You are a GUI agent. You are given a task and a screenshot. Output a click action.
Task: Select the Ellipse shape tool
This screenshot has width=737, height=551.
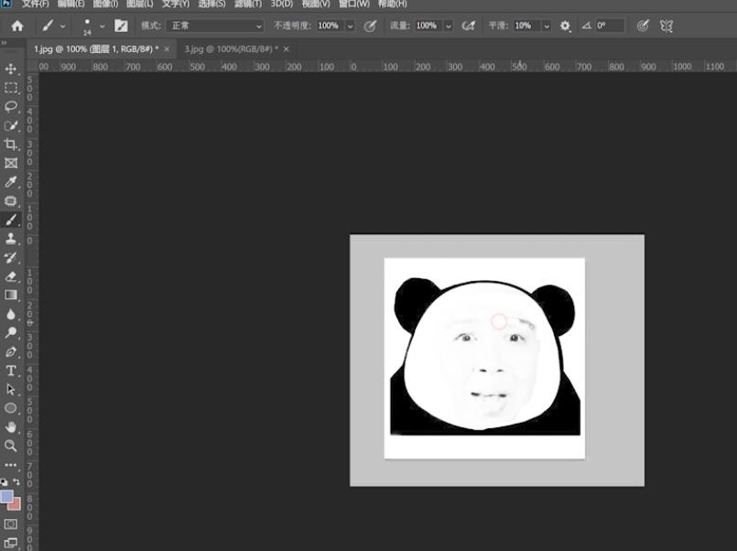point(11,407)
